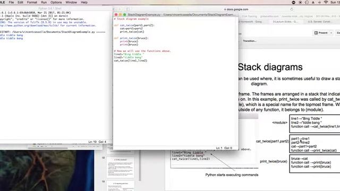The image size is (340, 191).
Task: Open the Options menu
Action: (56, 2)
